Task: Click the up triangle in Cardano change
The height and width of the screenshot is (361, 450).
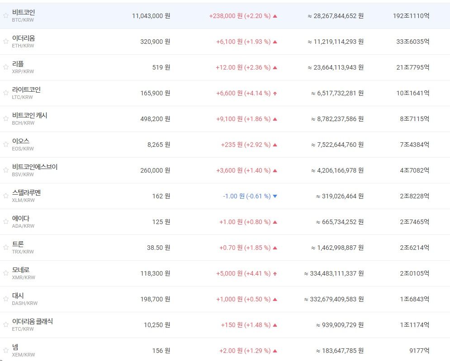Action: (x=275, y=222)
